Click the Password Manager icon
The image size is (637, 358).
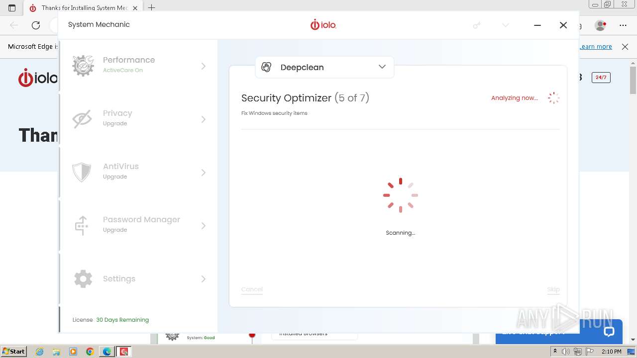pyautogui.click(x=82, y=225)
